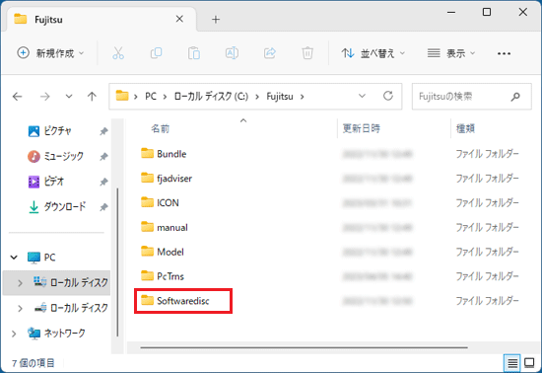Refresh the Fujitsu folder view

tap(388, 96)
